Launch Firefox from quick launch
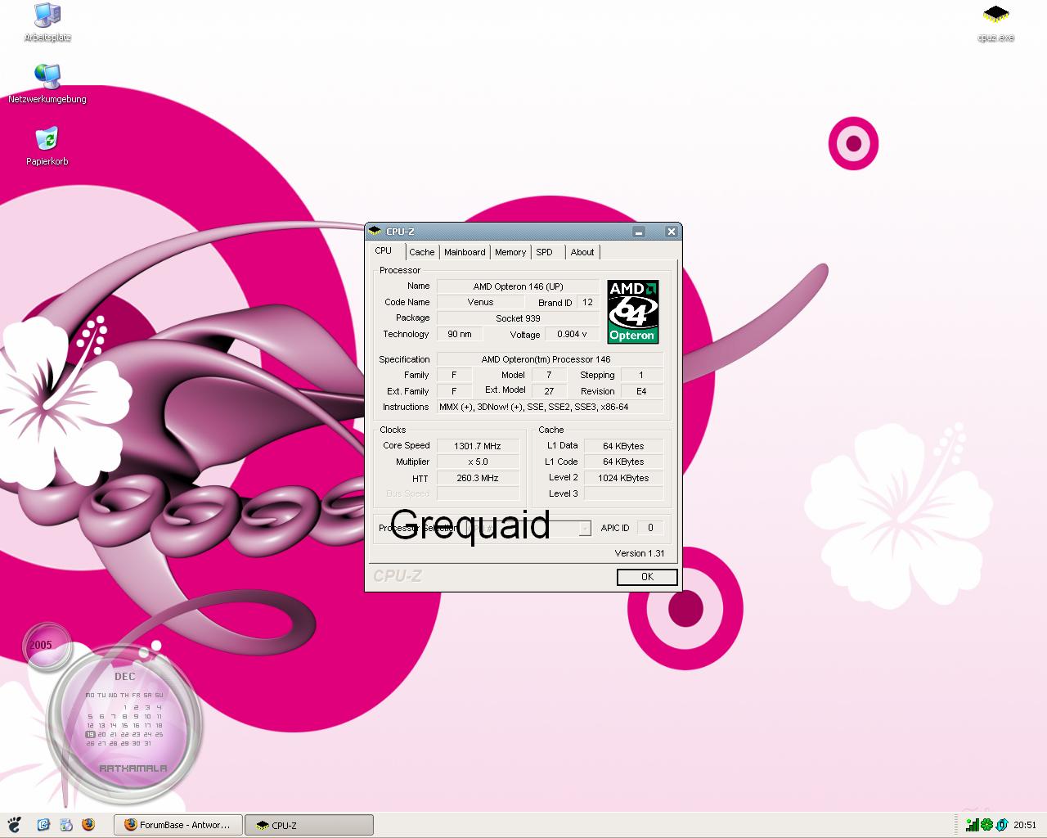This screenshot has height=838, width=1047. pos(88,825)
